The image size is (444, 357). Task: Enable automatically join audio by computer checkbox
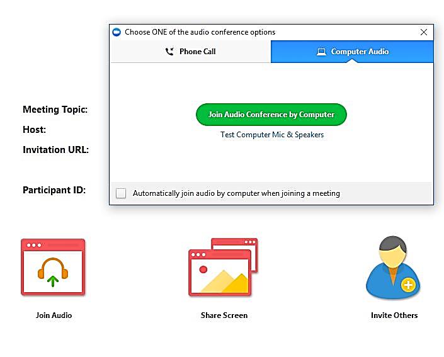point(121,193)
